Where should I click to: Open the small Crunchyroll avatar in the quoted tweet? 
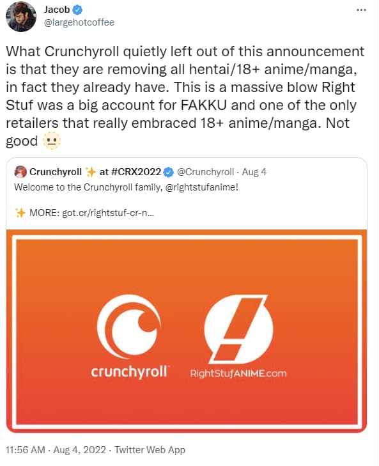click(x=20, y=172)
